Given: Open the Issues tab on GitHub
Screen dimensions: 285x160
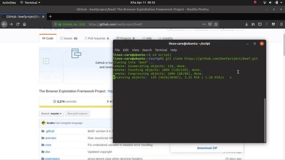Looking at the screenshot, I should pyautogui.click(x=69, y=38).
